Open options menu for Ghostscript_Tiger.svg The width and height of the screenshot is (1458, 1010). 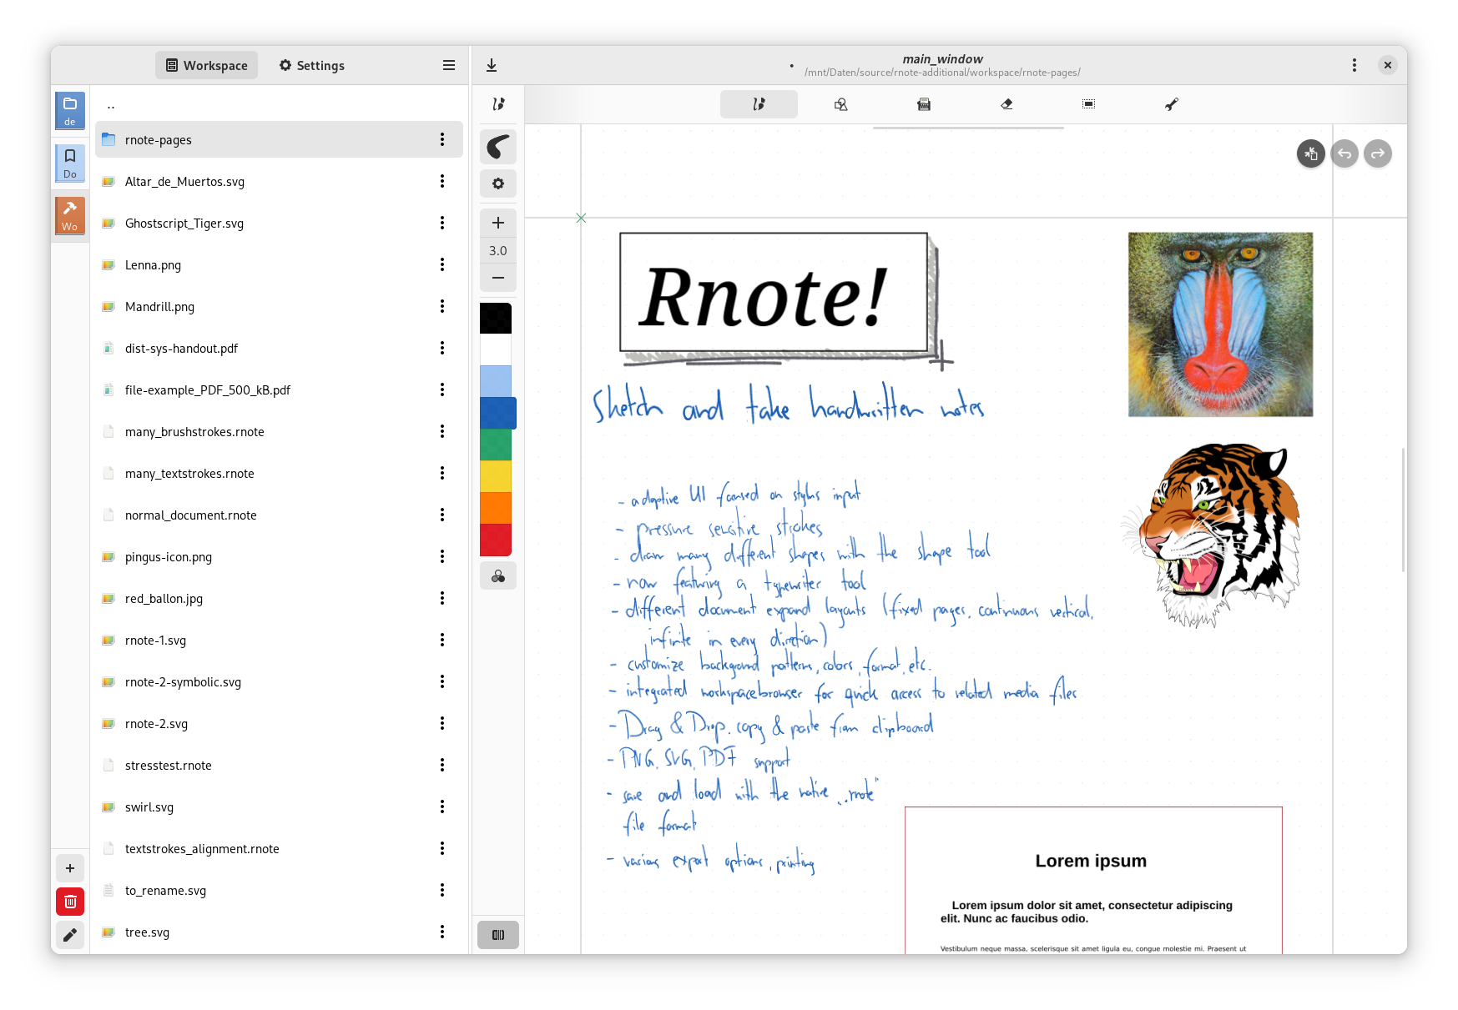pos(442,223)
